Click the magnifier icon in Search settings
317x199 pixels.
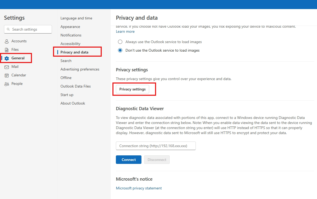(8, 29)
